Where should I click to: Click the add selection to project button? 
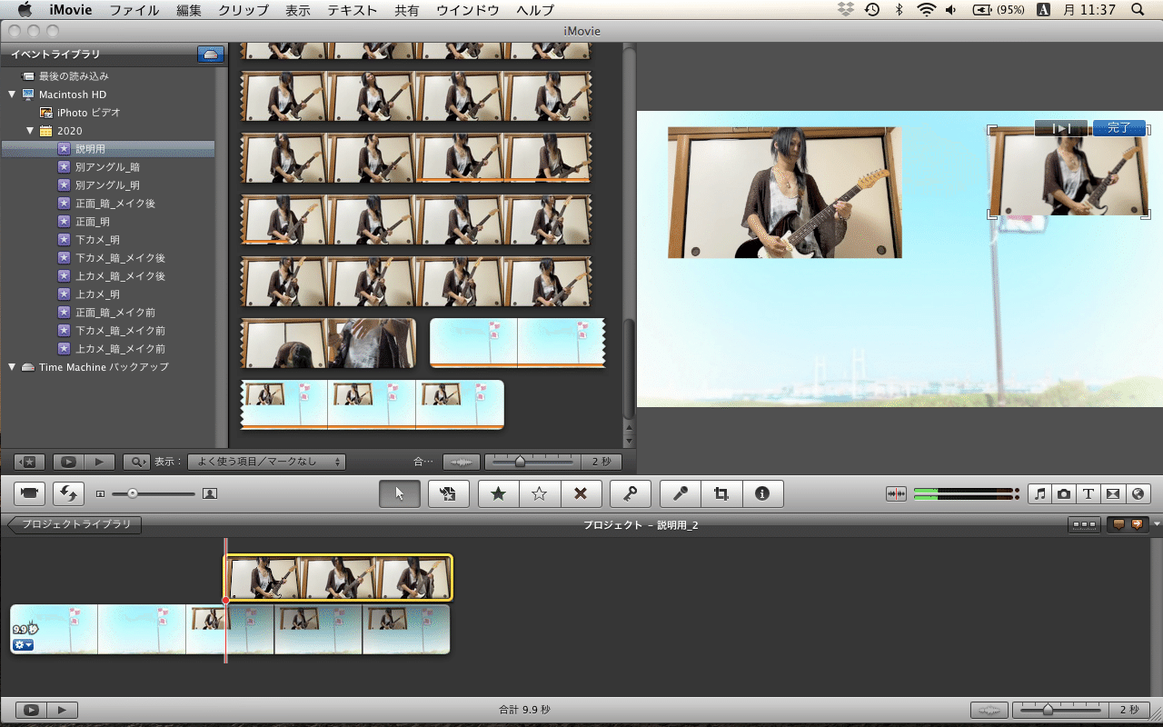point(449,493)
